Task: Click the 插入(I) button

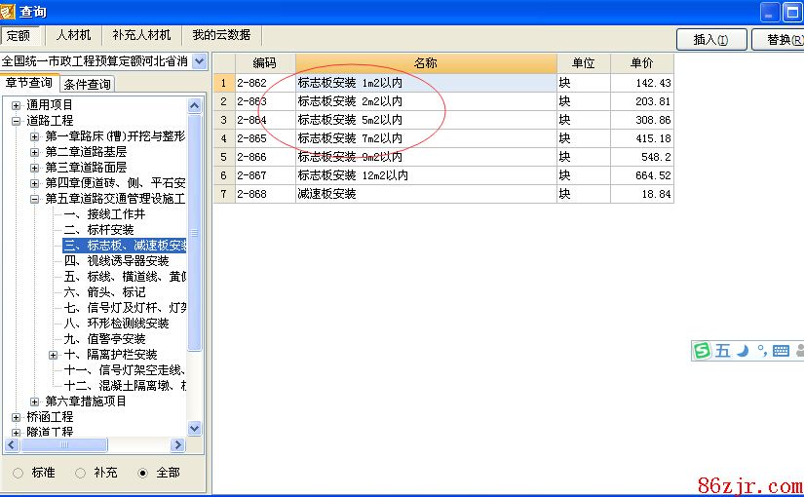Action: point(711,40)
